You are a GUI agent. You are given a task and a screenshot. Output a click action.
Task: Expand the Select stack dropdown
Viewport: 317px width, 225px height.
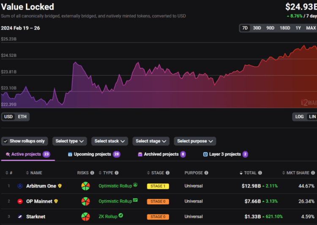111,141
